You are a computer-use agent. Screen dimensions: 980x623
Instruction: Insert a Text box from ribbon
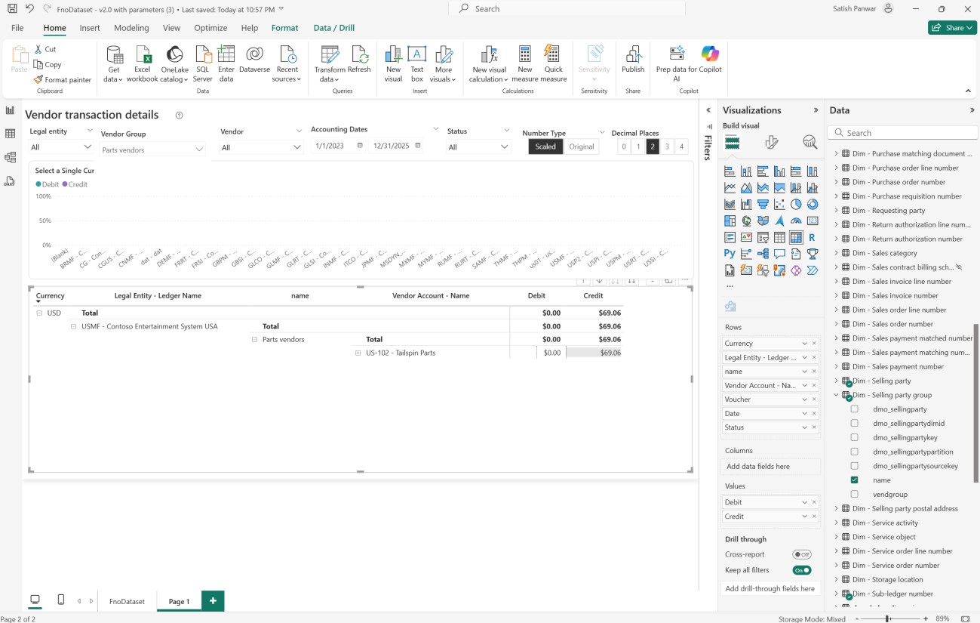pyautogui.click(x=416, y=54)
